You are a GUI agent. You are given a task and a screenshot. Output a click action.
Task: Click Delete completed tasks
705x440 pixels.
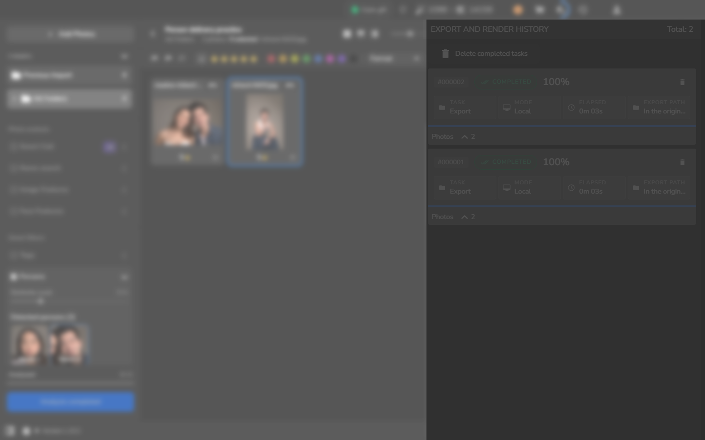[x=485, y=54]
